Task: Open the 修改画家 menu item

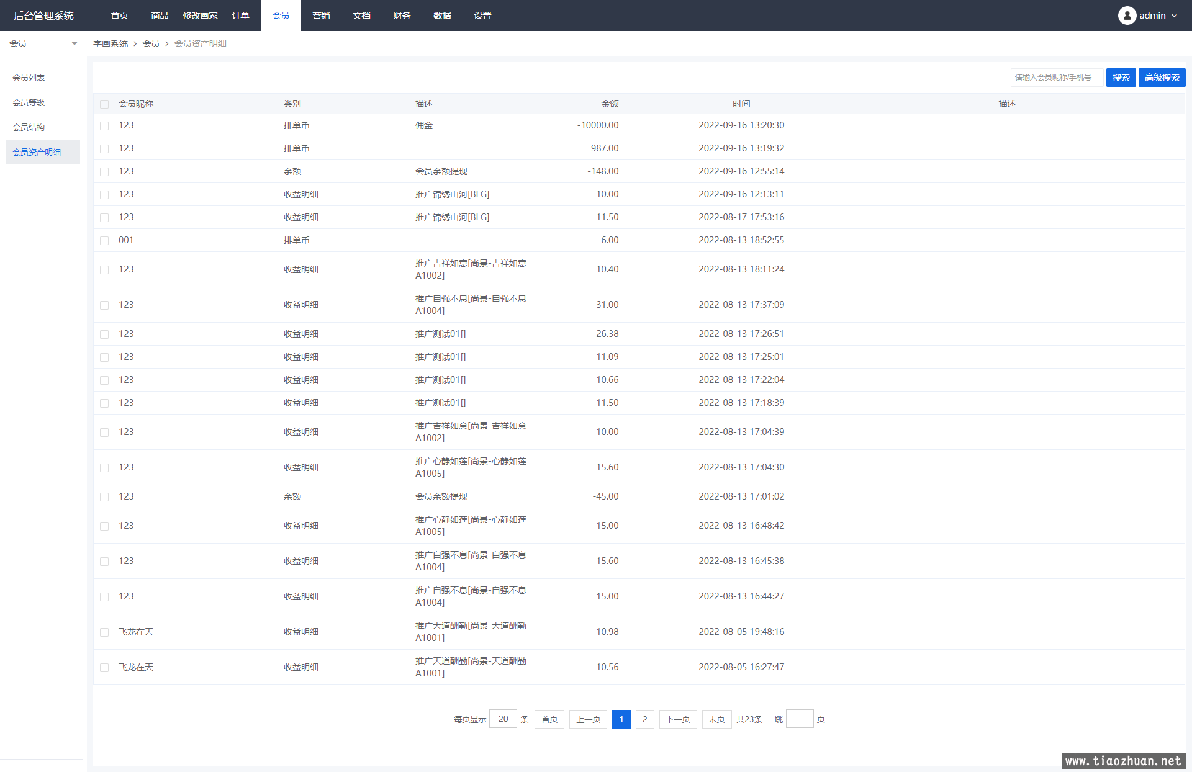Action: tap(200, 16)
